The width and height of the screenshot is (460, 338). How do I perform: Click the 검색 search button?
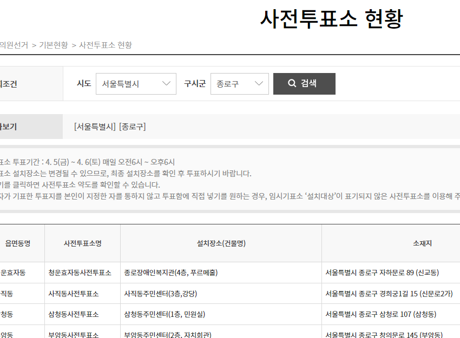[x=304, y=84]
